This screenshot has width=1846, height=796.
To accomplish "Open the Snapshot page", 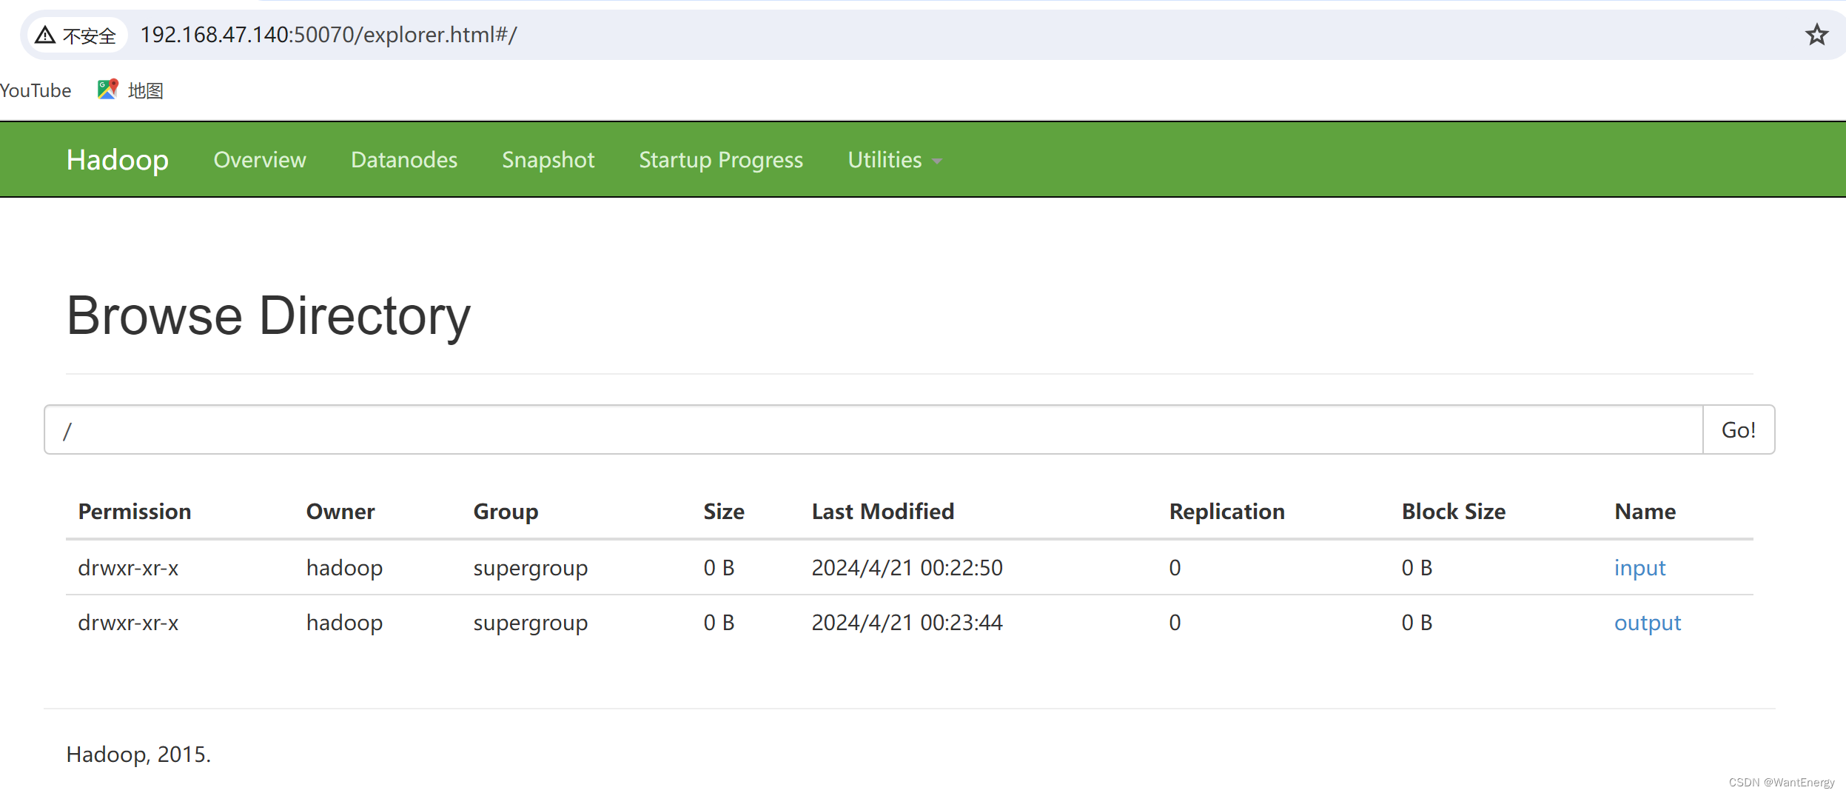I will [x=548, y=160].
